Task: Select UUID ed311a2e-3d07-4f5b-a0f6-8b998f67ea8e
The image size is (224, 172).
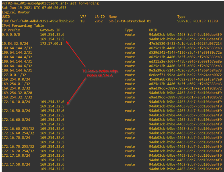Action: click(185, 61)
